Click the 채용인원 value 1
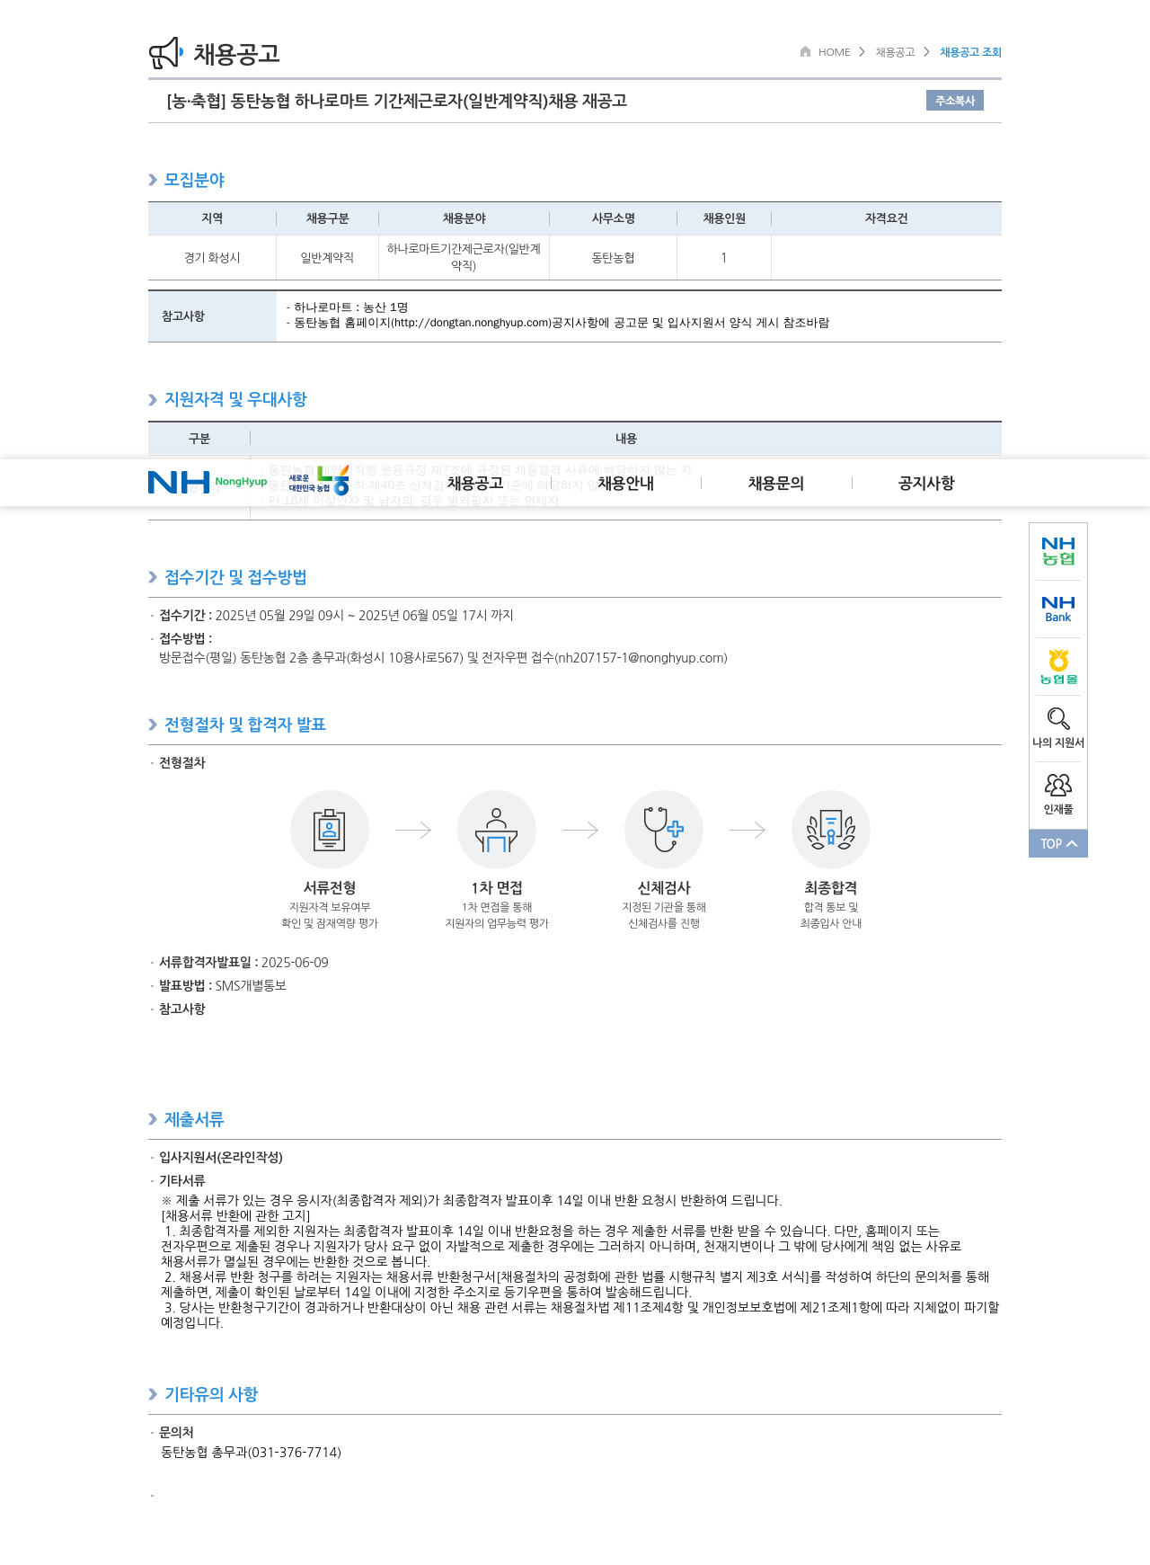The width and height of the screenshot is (1150, 1565). point(724,258)
